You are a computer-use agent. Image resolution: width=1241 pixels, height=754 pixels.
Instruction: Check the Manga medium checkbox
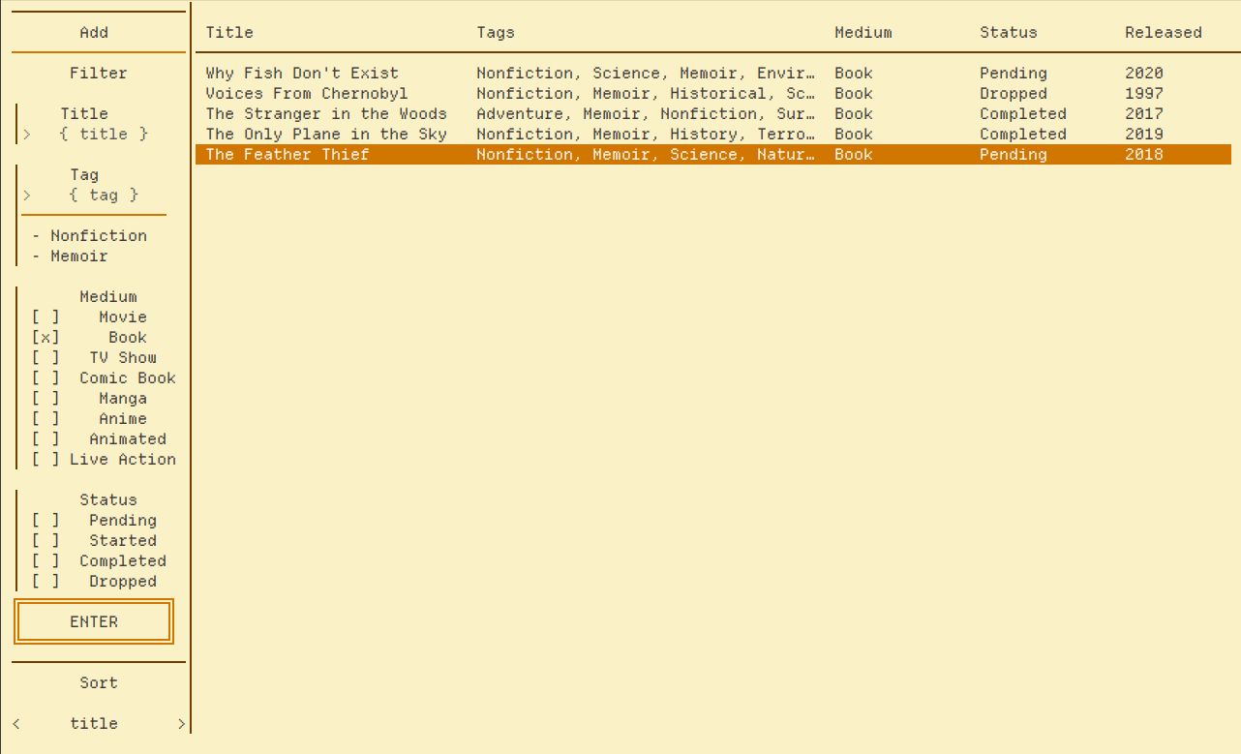(x=45, y=398)
